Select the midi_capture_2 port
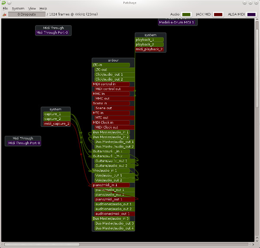 point(56,124)
